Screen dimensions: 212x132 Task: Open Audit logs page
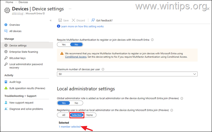click(15, 82)
